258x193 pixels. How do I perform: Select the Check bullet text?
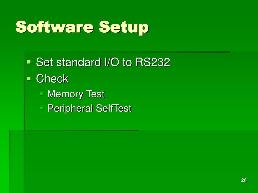[x=52, y=78]
